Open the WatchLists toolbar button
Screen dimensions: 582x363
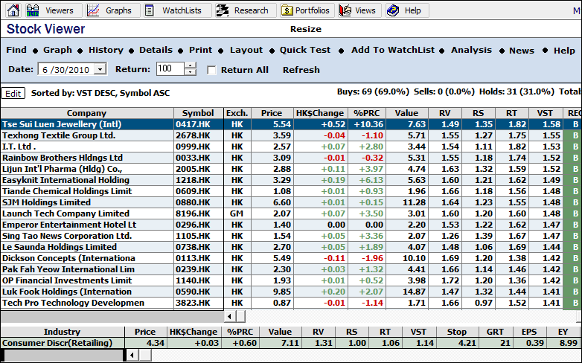pos(176,10)
